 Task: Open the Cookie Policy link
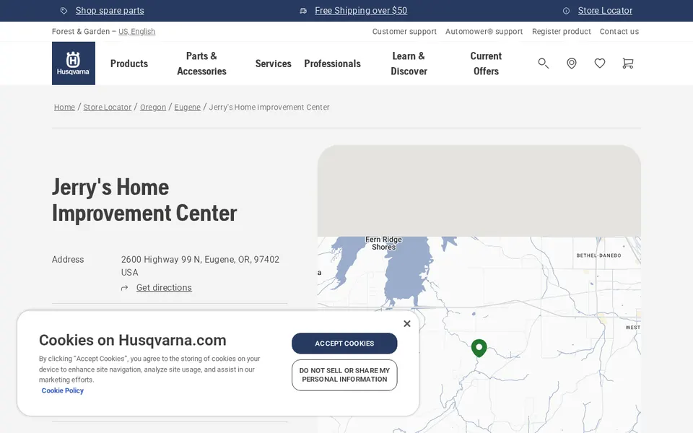click(x=62, y=390)
